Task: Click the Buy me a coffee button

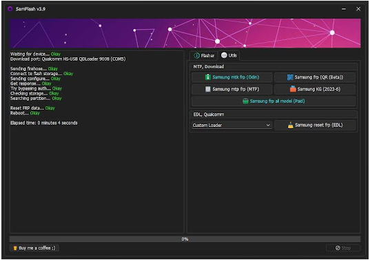Action: click(34, 248)
